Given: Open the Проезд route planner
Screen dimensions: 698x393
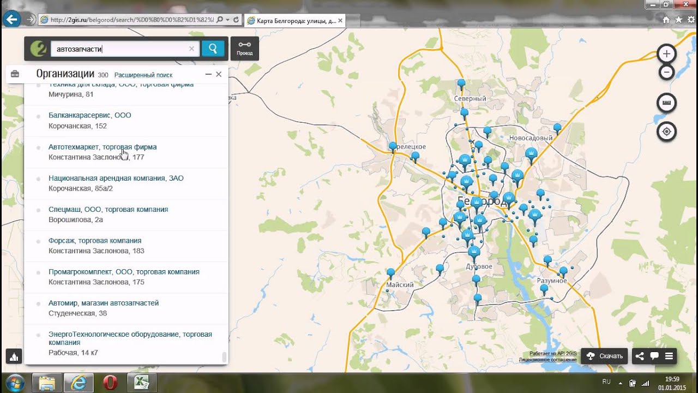Looking at the screenshot, I should [244, 49].
